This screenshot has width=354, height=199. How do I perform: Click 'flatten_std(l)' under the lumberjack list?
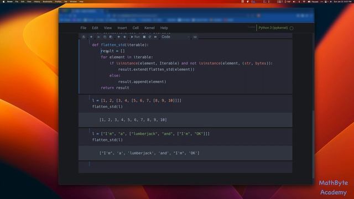(x=107, y=140)
